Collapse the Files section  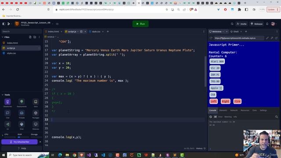point(3,37)
